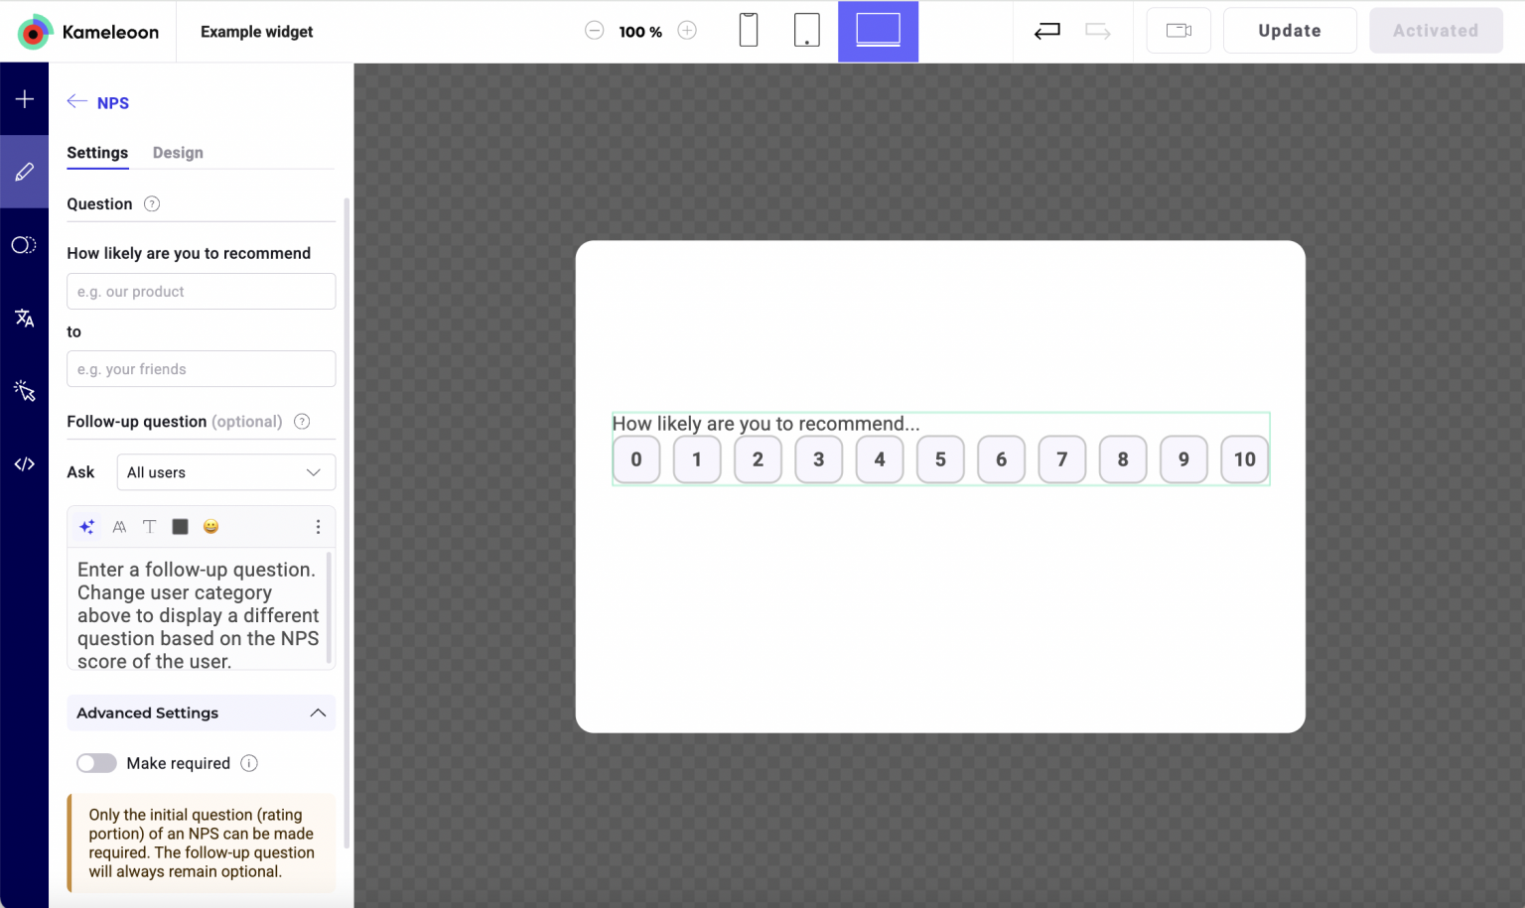
Task: Click the plus add element sidebar icon
Action: pyautogui.click(x=24, y=99)
